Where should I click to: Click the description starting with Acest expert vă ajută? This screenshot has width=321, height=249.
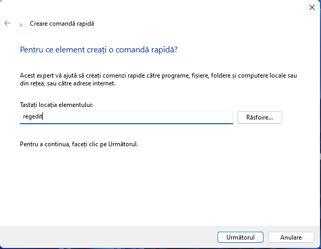(158, 80)
